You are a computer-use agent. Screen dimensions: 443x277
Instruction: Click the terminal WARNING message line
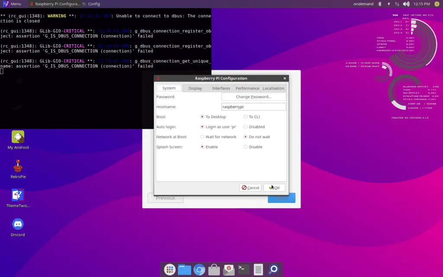point(106,18)
